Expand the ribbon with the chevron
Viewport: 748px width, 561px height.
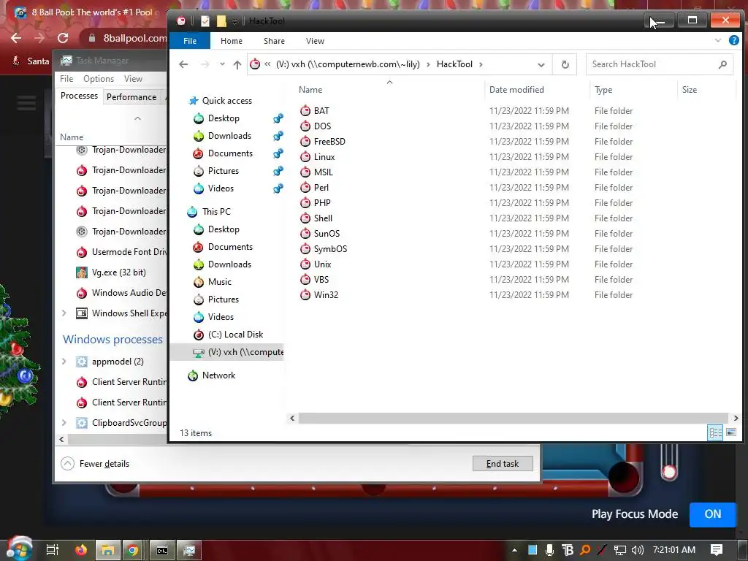click(717, 41)
